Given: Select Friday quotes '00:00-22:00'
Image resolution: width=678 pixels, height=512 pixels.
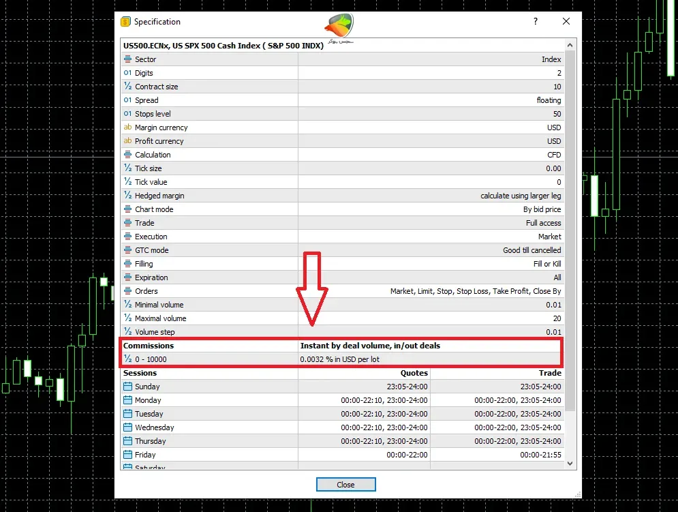Looking at the screenshot, I should click(407, 455).
